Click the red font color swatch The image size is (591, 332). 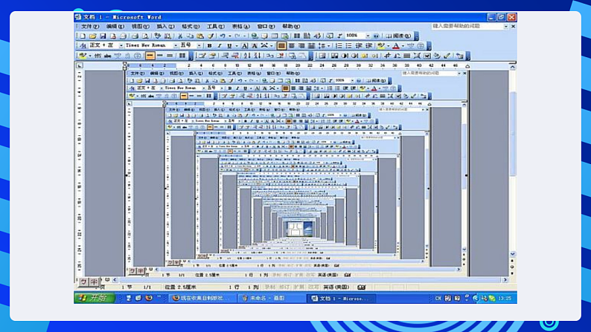point(396,45)
